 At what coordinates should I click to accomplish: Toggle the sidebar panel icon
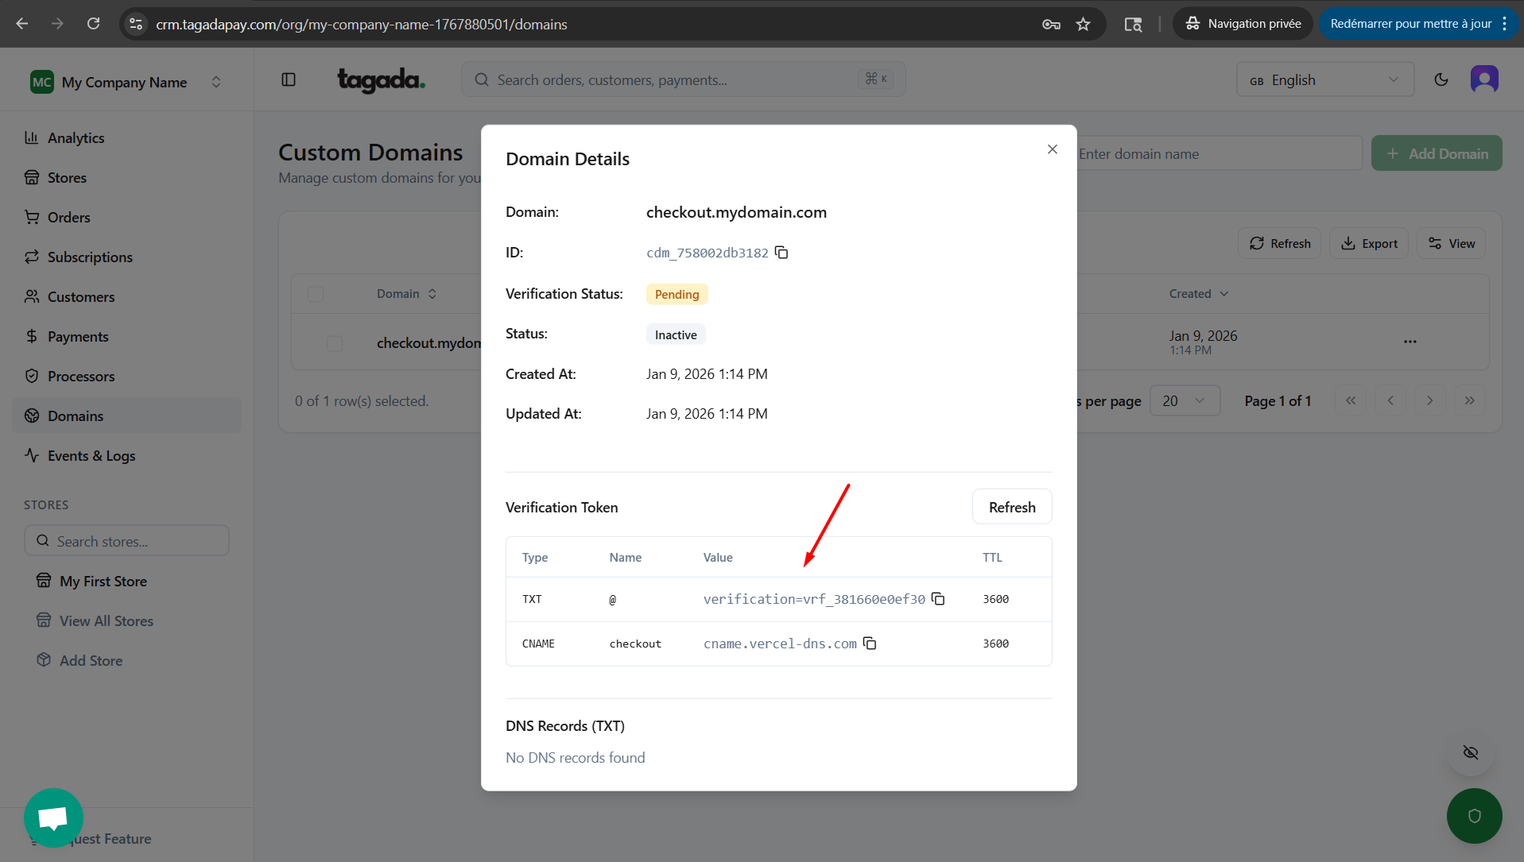point(289,79)
